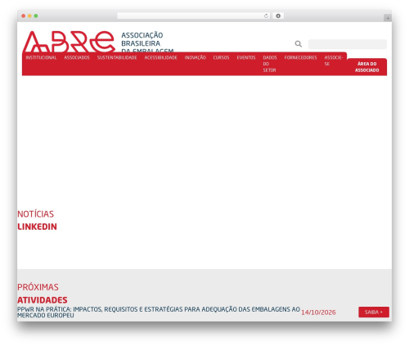Click the browser extension icon beside address bar

278,16
